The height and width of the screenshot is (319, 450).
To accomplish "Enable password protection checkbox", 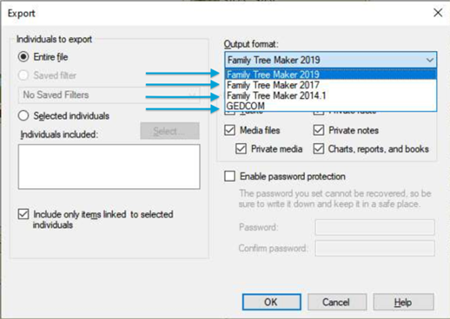I will (229, 176).
